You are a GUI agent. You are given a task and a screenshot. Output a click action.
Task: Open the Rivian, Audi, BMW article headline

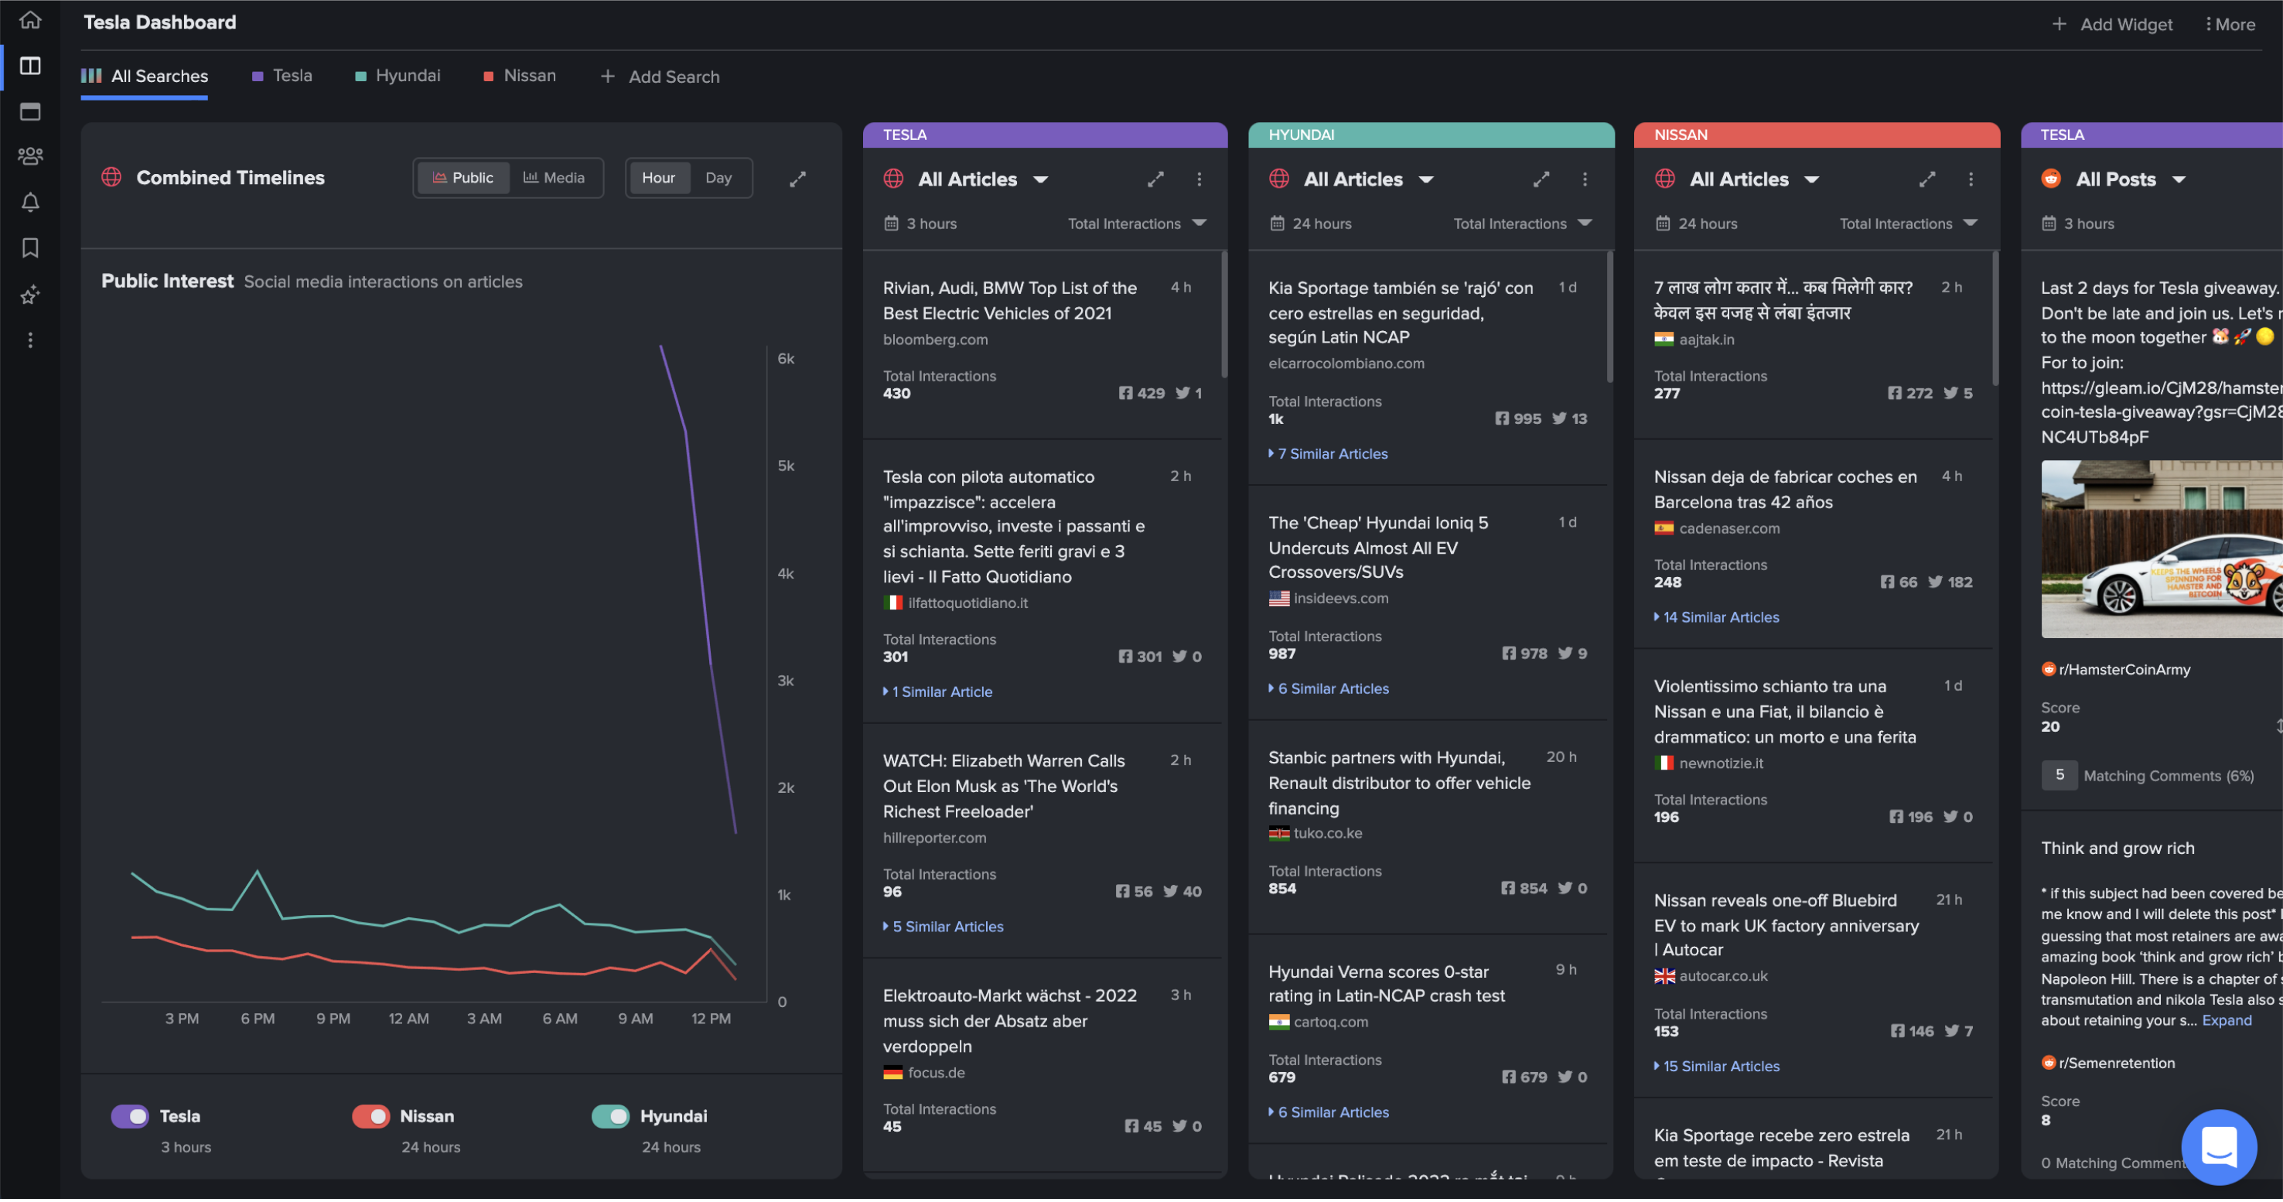1009,300
